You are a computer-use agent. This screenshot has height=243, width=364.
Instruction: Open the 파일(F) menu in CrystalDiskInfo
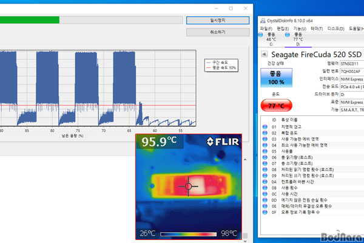click(x=266, y=29)
